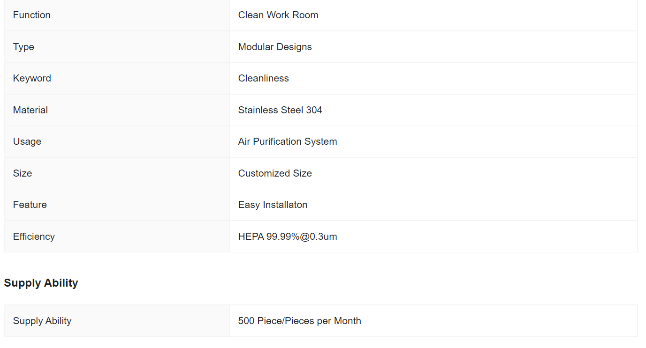Click the Keyword label cell

tap(117, 78)
